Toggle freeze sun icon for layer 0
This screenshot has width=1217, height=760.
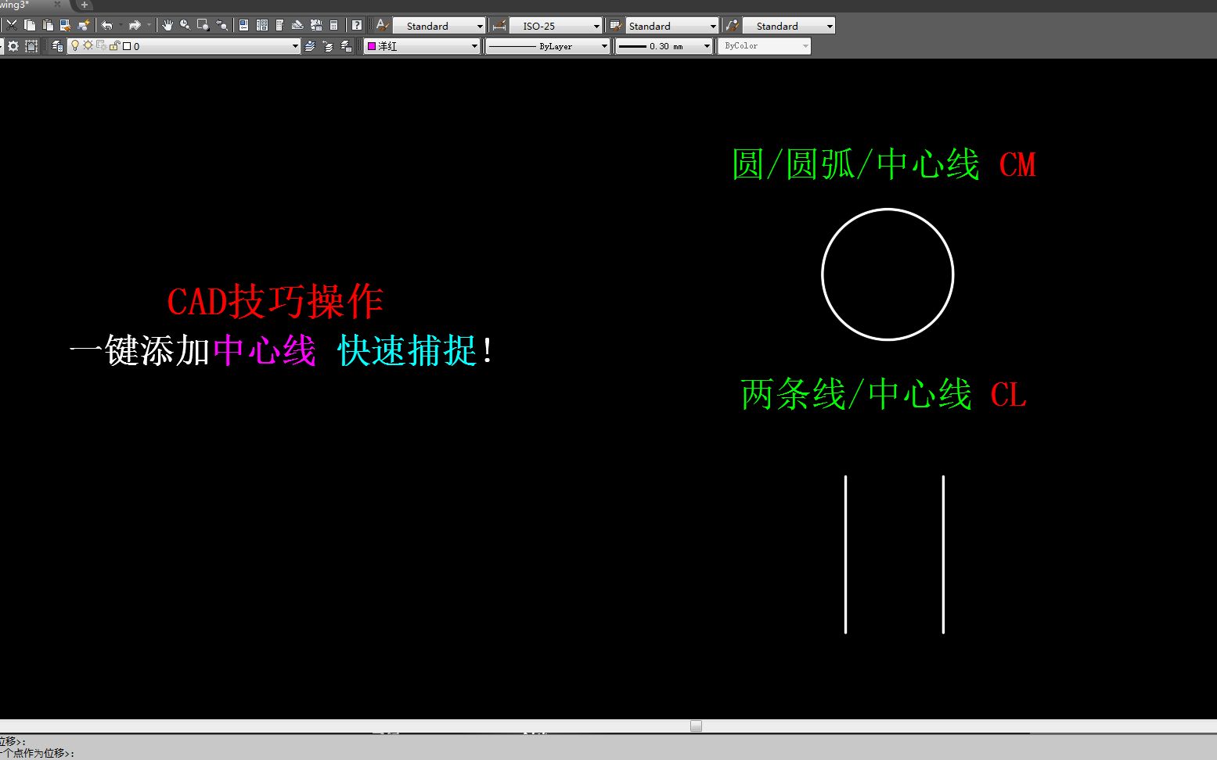tap(88, 45)
